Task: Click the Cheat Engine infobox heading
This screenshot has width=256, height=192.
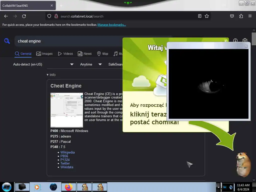Action: coord(66,86)
